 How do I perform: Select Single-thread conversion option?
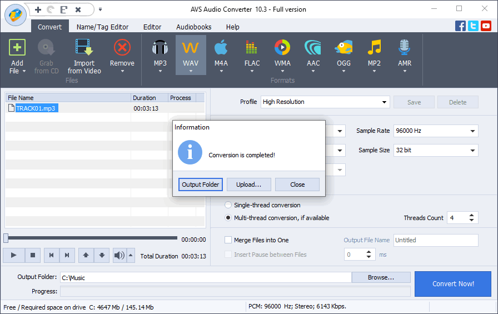coord(228,205)
